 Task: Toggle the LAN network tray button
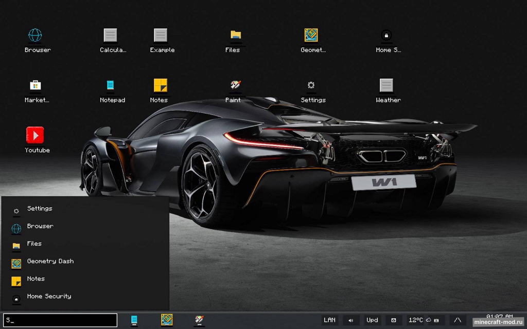click(x=329, y=320)
